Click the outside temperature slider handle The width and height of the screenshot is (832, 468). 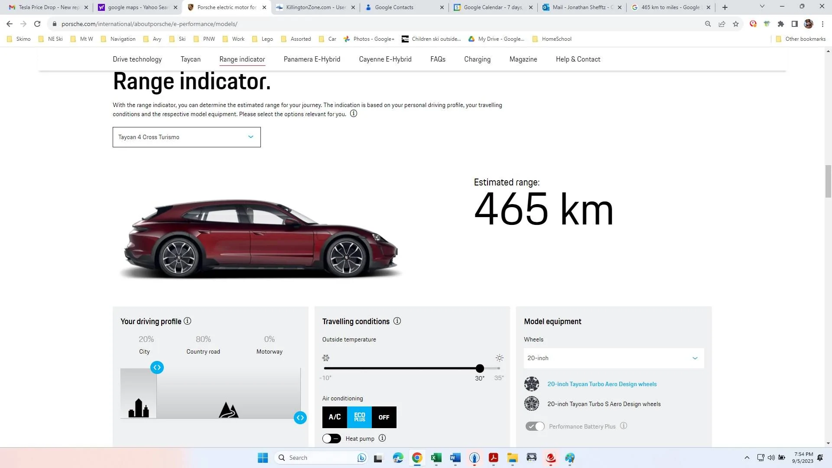click(480, 368)
